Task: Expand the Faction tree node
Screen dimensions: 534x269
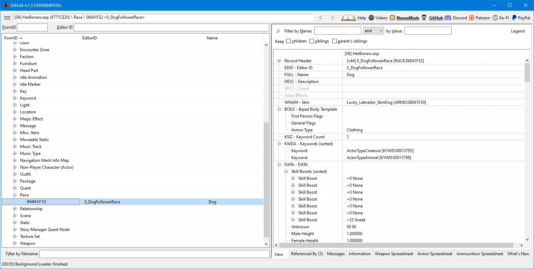Action: tap(15, 57)
